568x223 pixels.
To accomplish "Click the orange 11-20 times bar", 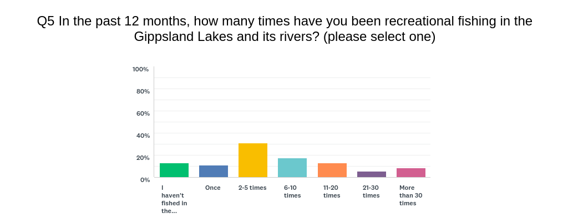I will [x=332, y=170].
